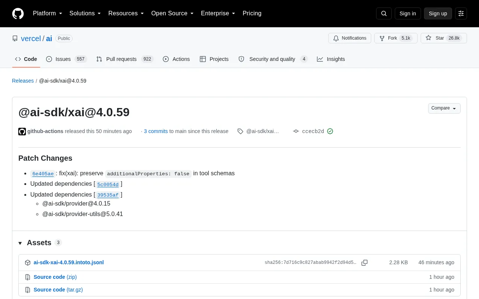
Task: Open the Pricing link
Action: (x=252, y=13)
